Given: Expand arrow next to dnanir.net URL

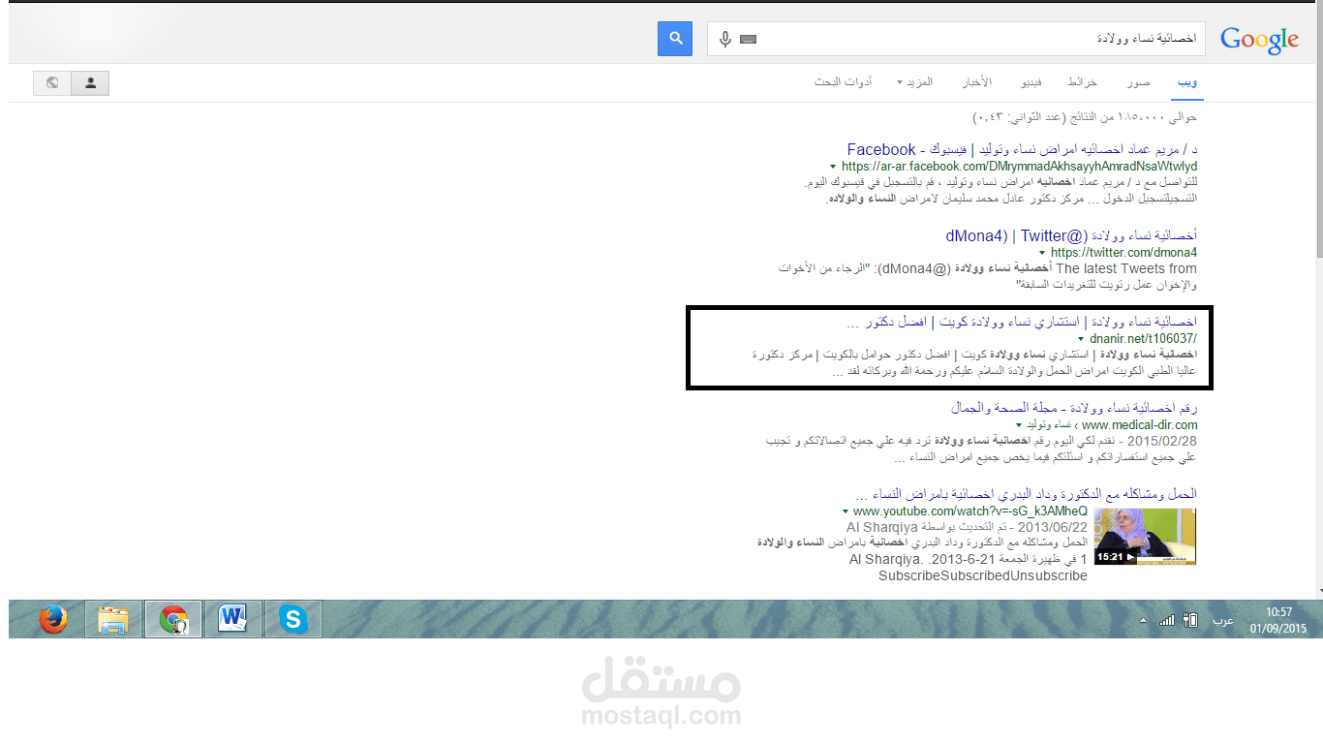Looking at the screenshot, I should coord(1080,339).
